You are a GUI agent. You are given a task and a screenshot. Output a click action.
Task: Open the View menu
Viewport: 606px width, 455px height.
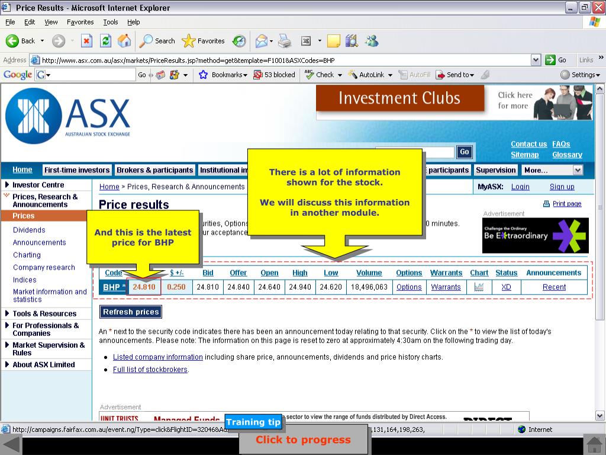[51, 22]
